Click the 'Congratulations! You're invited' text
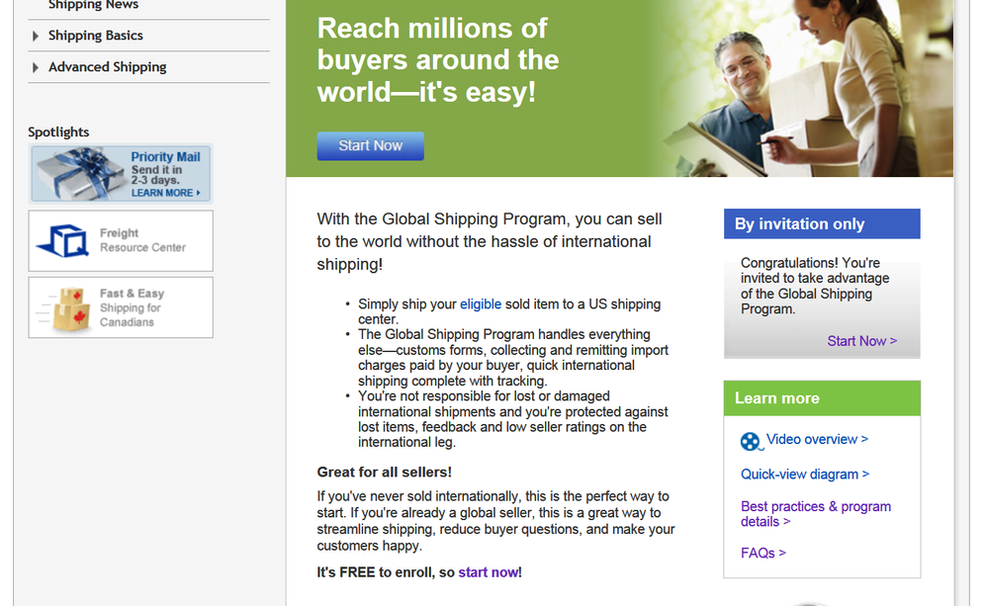The image size is (987, 606). pos(815,287)
